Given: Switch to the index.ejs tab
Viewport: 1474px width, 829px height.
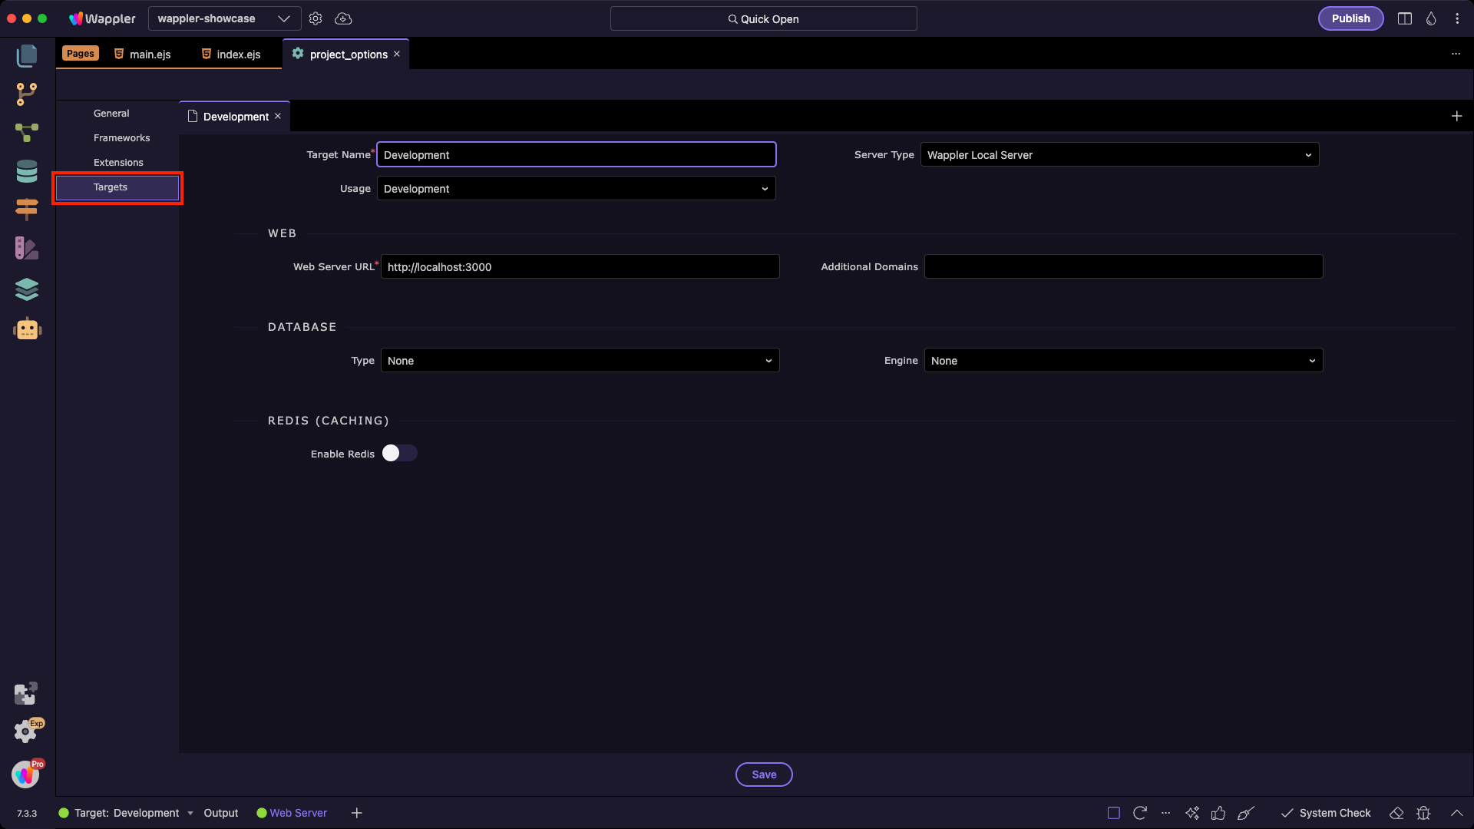Looking at the screenshot, I should pos(231,54).
